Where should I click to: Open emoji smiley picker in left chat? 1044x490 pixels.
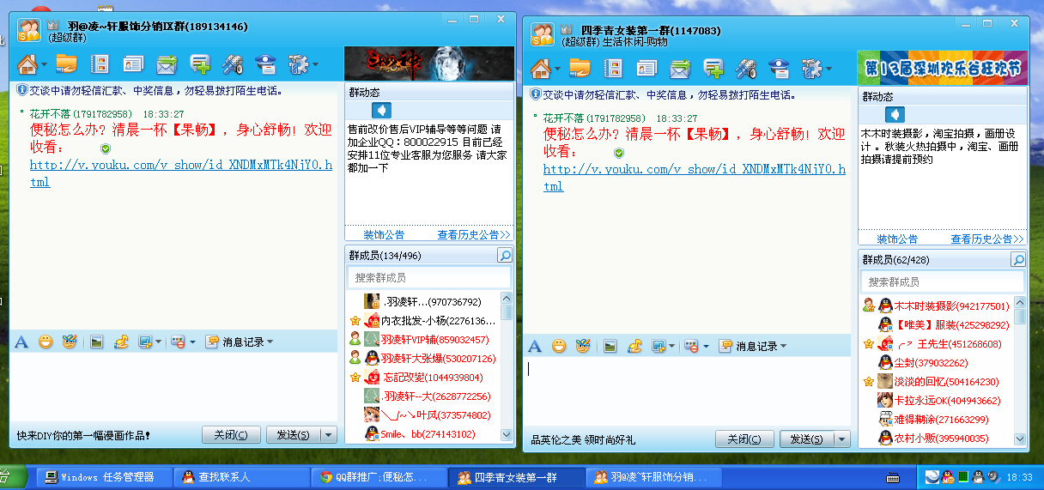46,342
